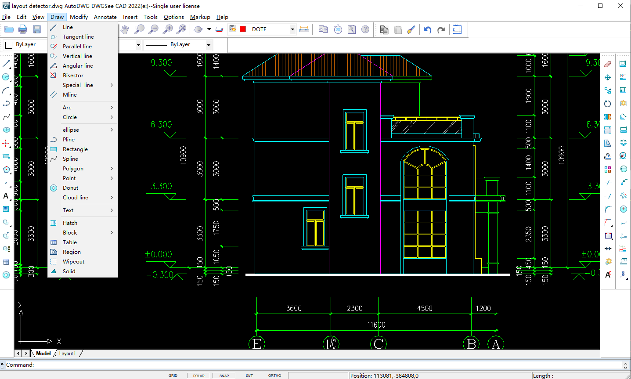631x379 pixels.
Task: Open the view style dropdown arrow beside the orbit icon
Action: click(209, 29)
